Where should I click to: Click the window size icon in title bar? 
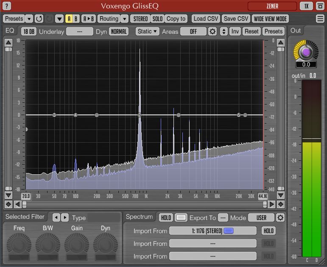tap(320, 6)
